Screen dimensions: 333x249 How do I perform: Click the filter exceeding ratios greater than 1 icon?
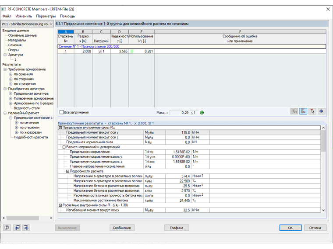(294, 111)
